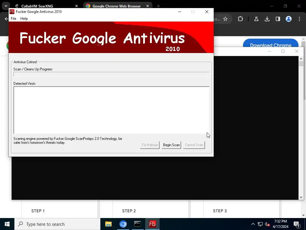Screen dimensions: 306x230
Task: Open a new Chrome tab with plus button
Action: pos(158,6)
